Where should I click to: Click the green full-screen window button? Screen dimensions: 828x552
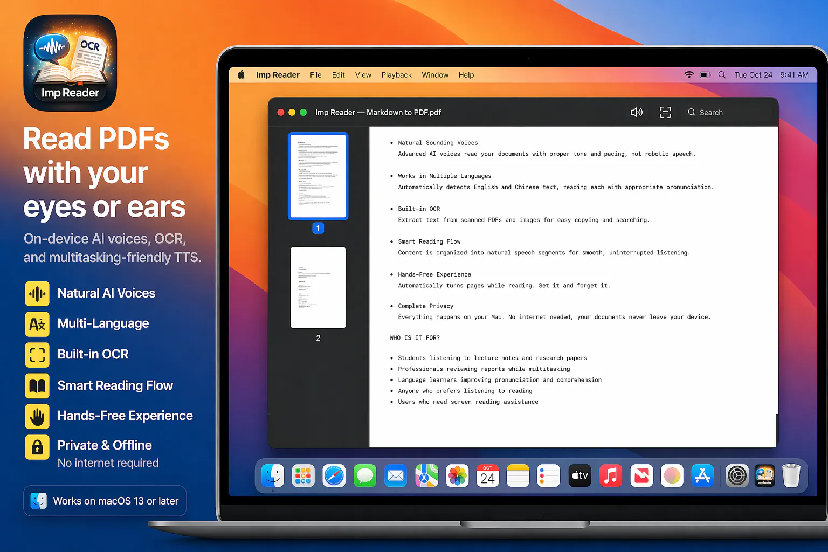[x=303, y=112]
